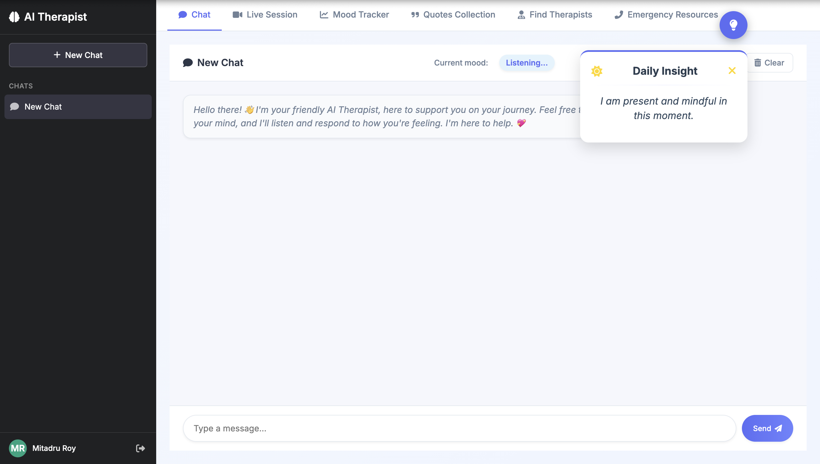Open Emergency Resources tab

[x=666, y=15]
